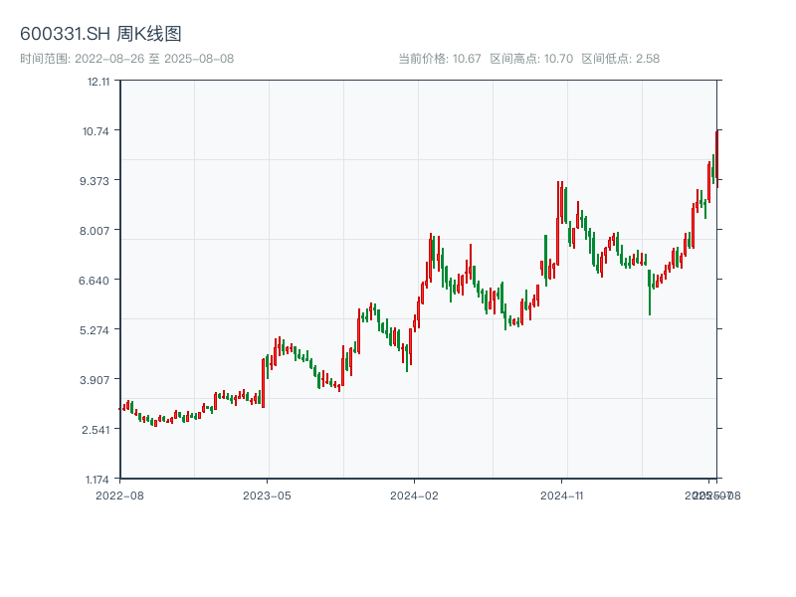Click the 1.174 y-axis label
This screenshot has height=597, width=796.
click(98, 479)
